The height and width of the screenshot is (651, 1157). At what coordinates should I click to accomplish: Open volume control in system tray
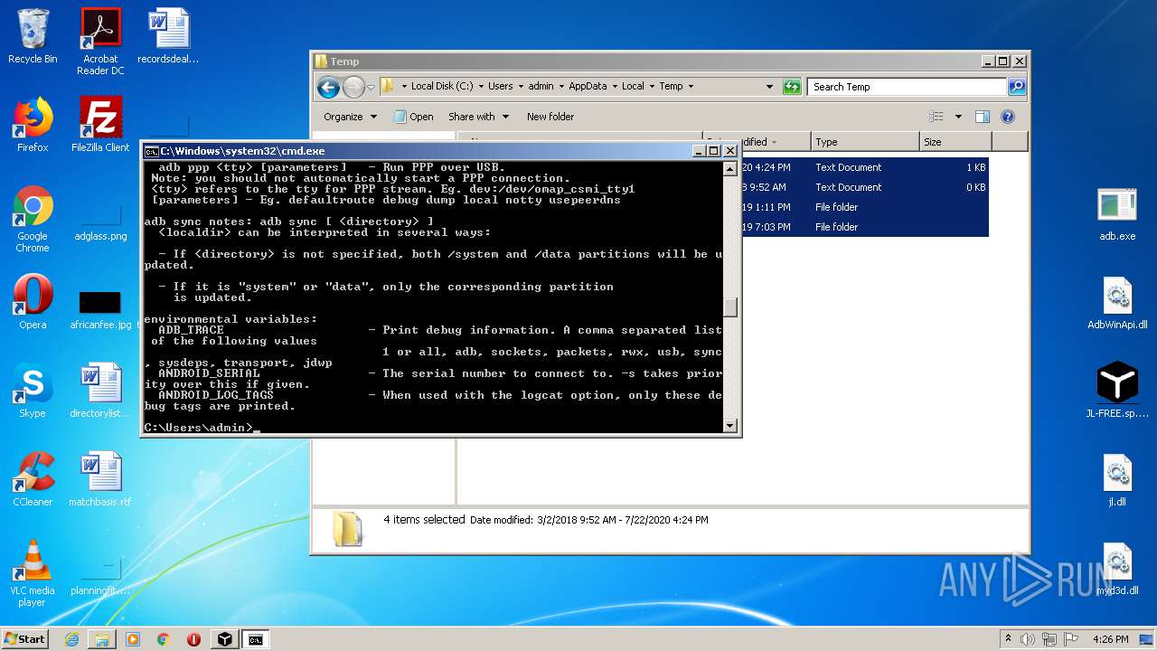click(1027, 639)
